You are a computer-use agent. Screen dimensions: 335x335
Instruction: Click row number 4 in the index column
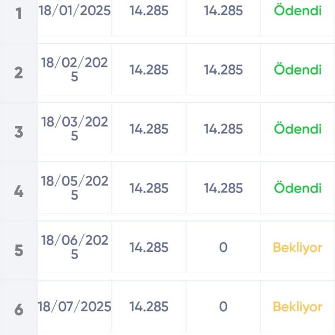tap(18, 191)
